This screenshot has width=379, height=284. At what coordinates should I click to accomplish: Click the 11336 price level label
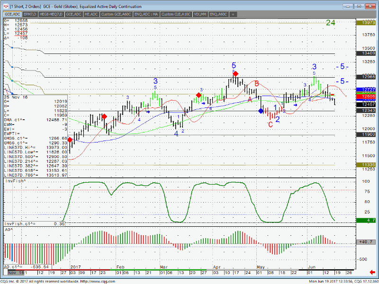tap(366, 165)
